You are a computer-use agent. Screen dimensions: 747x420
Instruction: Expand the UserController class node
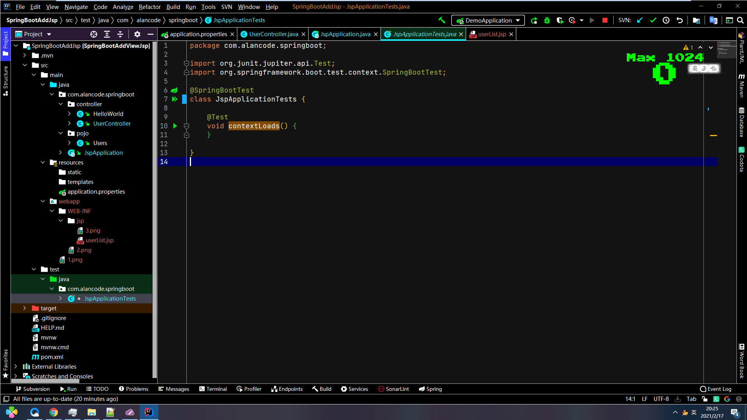point(70,124)
